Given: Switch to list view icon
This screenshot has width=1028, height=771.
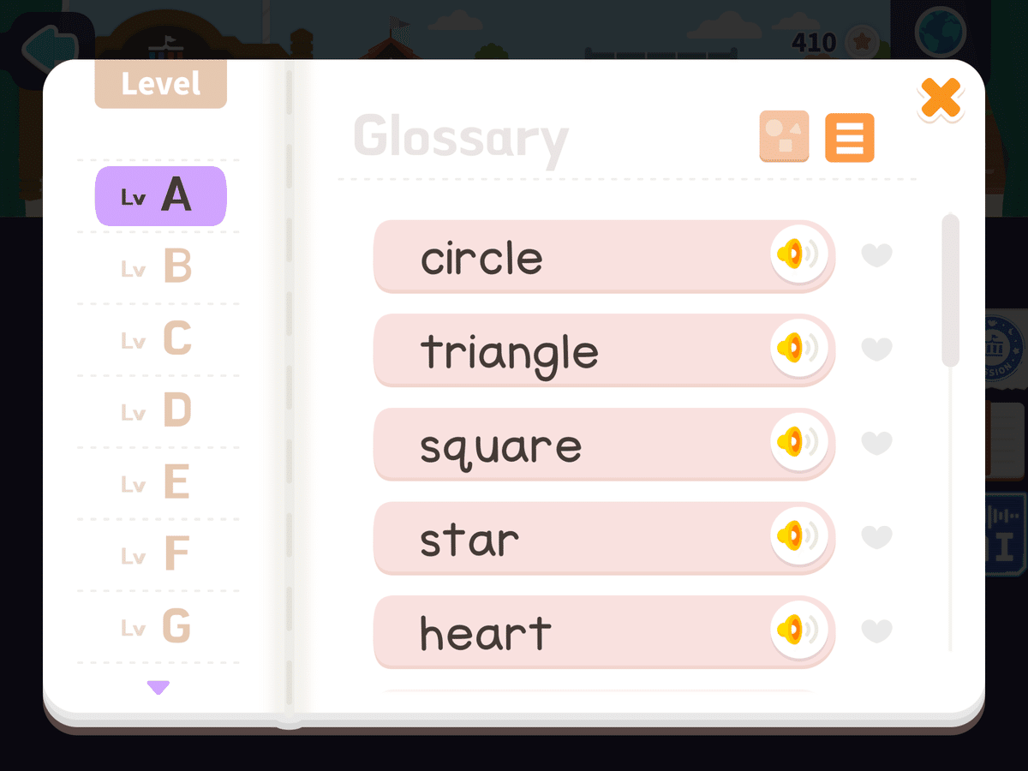Looking at the screenshot, I should click(x=850, y=137).
